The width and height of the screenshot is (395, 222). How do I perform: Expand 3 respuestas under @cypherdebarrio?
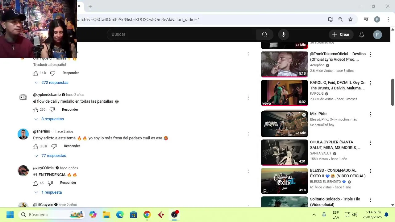coord(49,119)
